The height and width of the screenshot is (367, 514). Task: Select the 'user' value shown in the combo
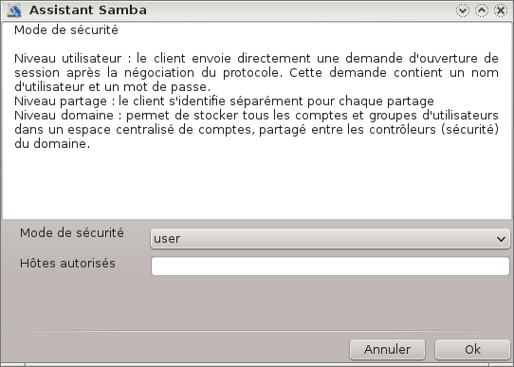(167, 239)
